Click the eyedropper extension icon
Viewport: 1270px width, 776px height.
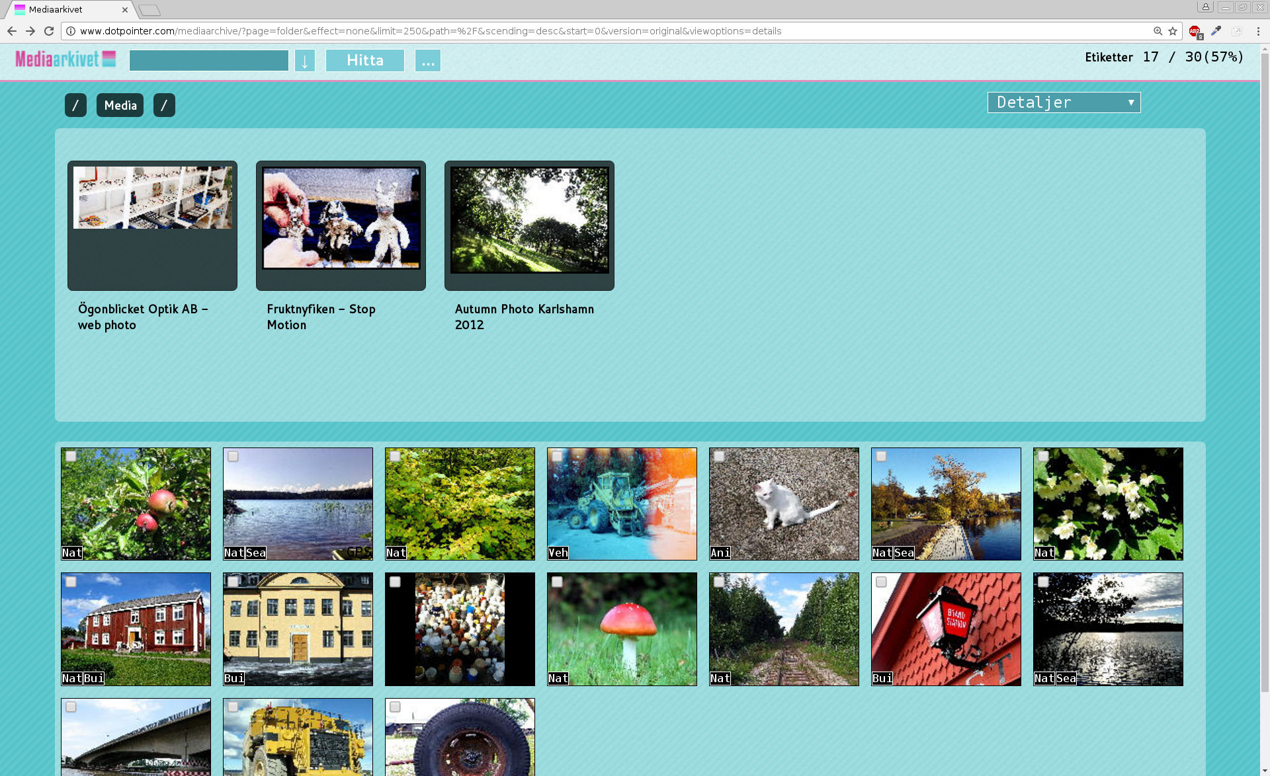coord(1216,31)
